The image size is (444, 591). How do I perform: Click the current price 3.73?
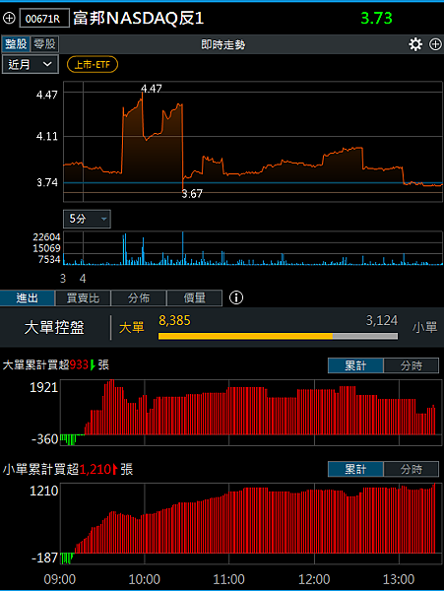pos(376,18)
